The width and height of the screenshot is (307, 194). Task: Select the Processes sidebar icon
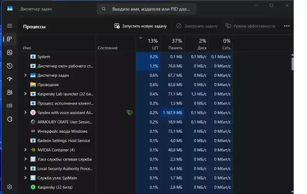pyautogui.click(x=9, y=39)
